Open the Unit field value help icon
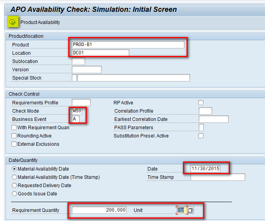Image resolution: width=265 pixels, height=221 pixels. tap(190, 210)
